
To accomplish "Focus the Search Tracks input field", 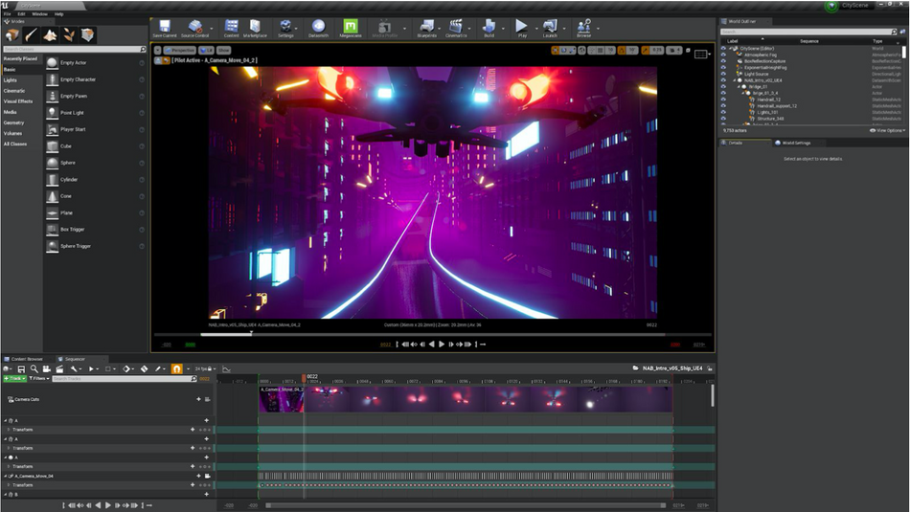I will [125, 379].
